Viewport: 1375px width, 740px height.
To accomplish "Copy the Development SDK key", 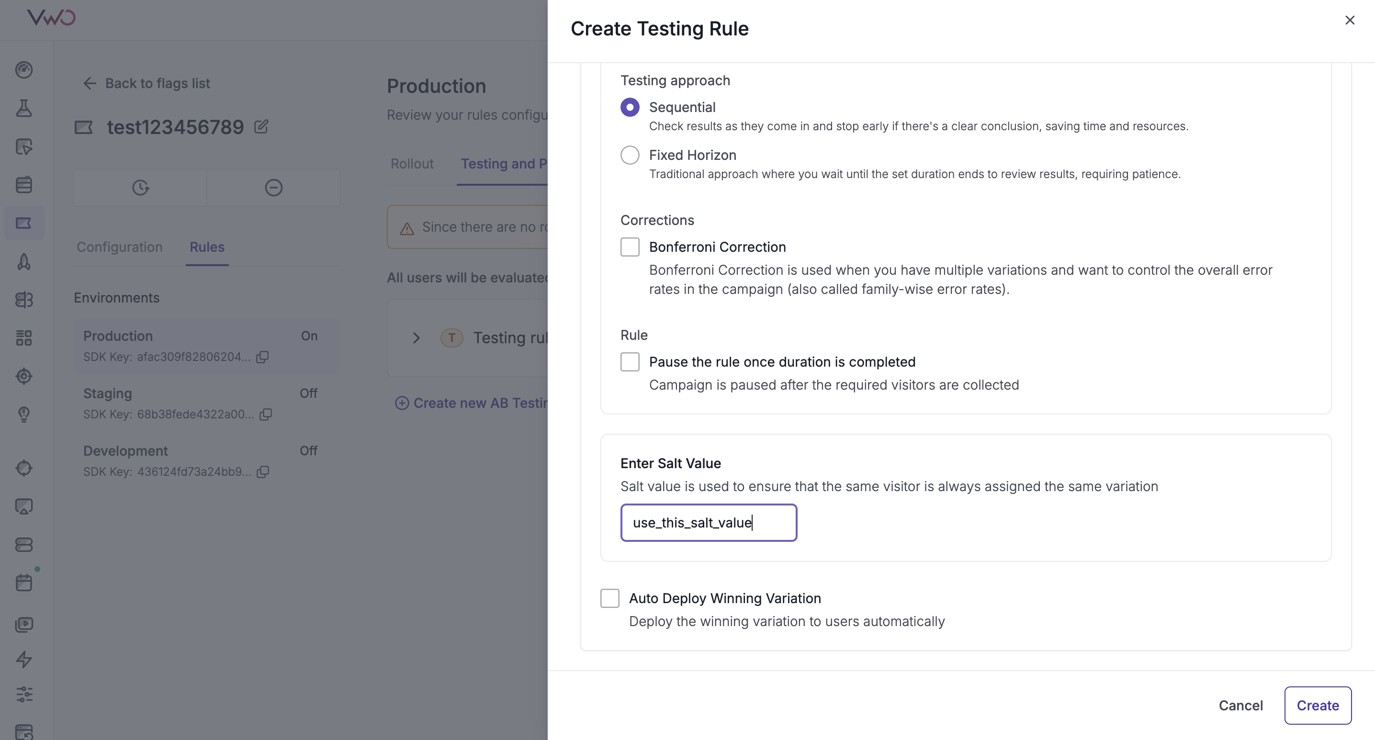I will 263,472.
